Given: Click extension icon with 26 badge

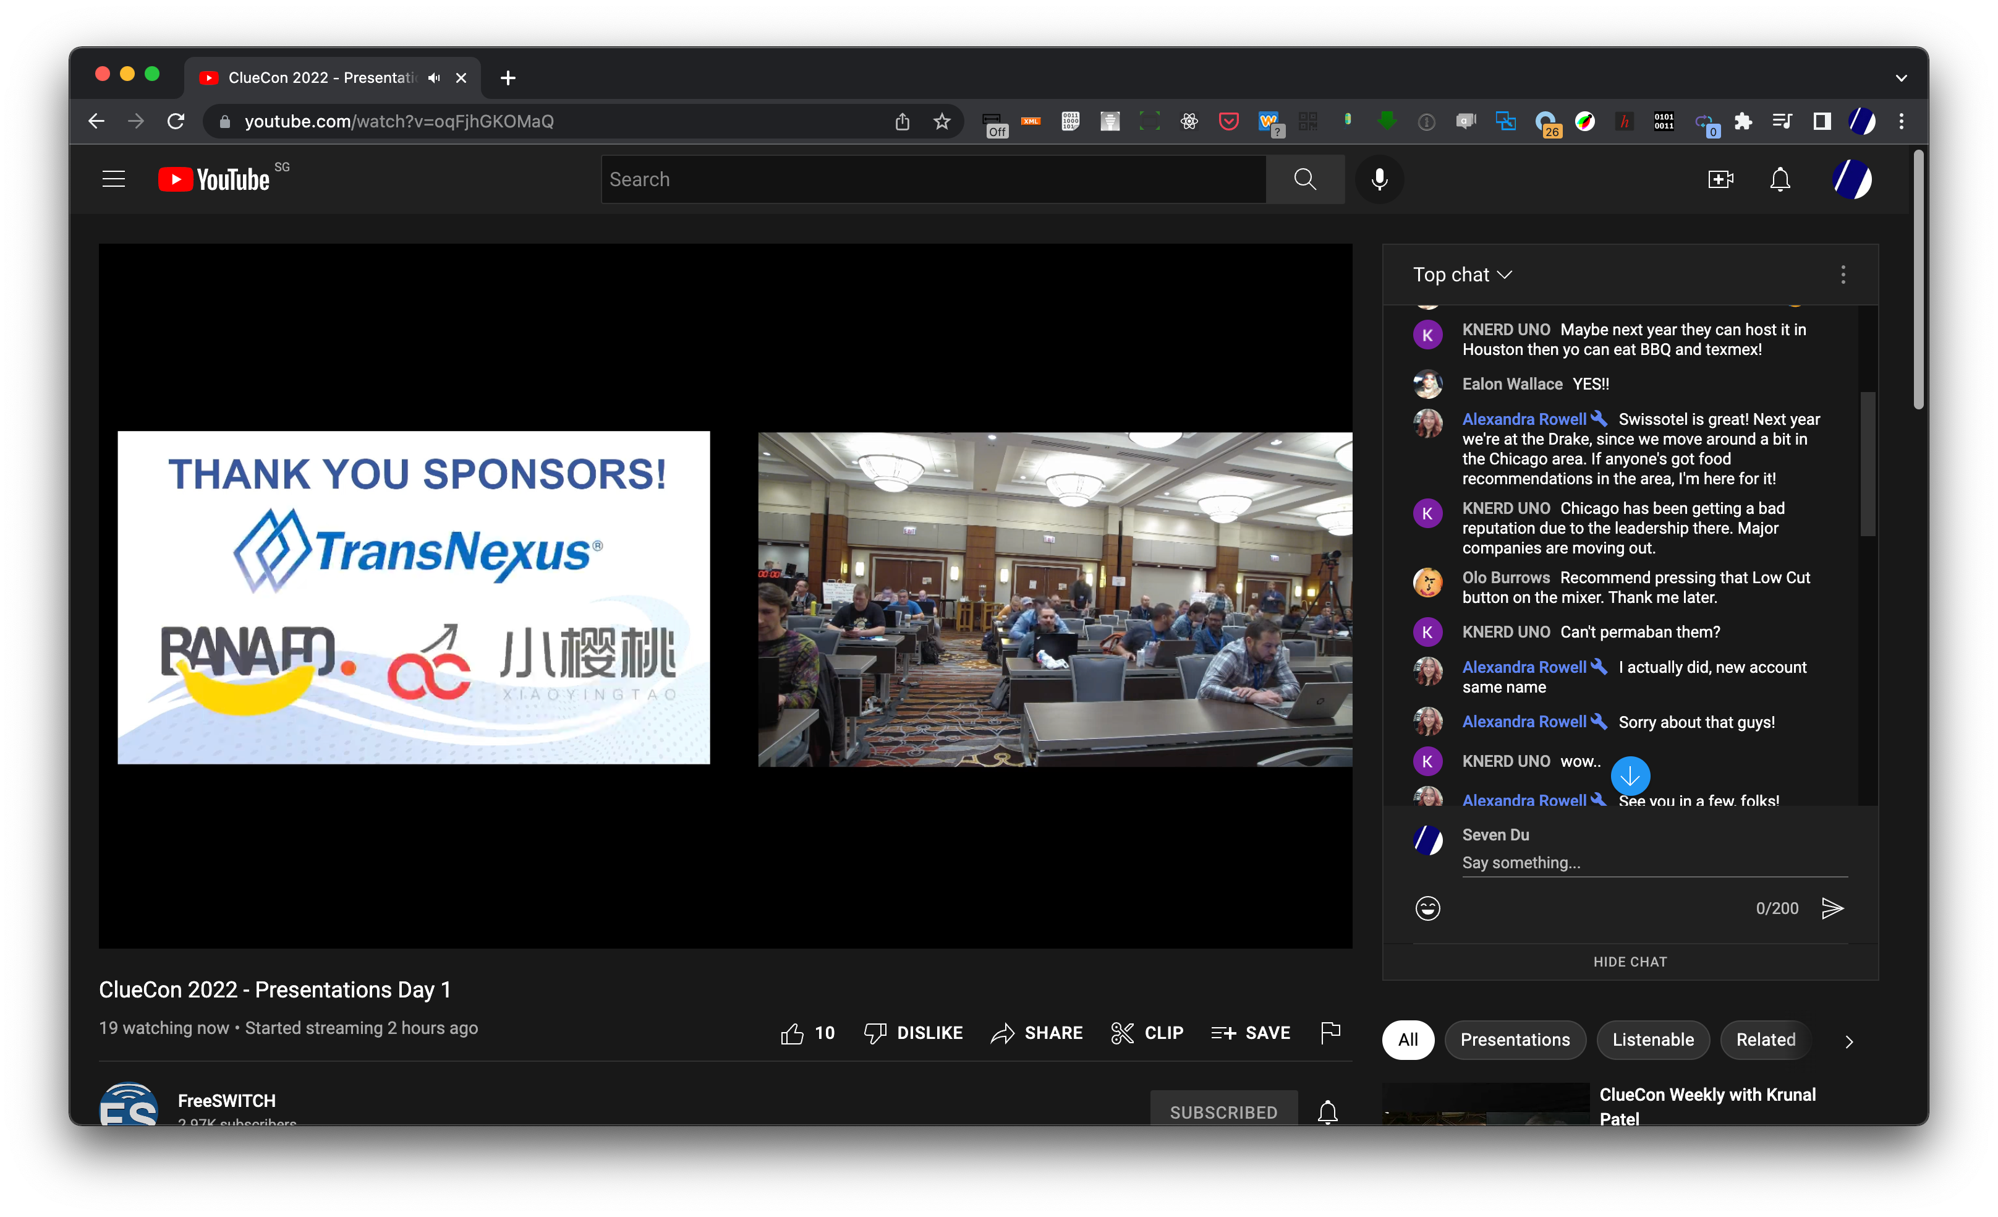Looking at the screenshot, I should click(1547, 124).
